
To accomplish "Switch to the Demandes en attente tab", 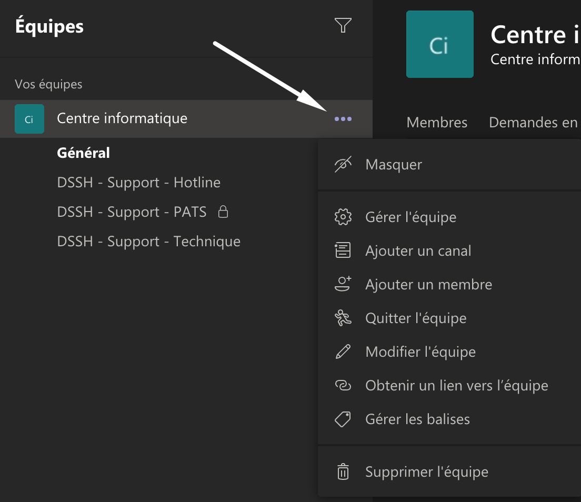I will pyautogui.click(x=534, y=123).
